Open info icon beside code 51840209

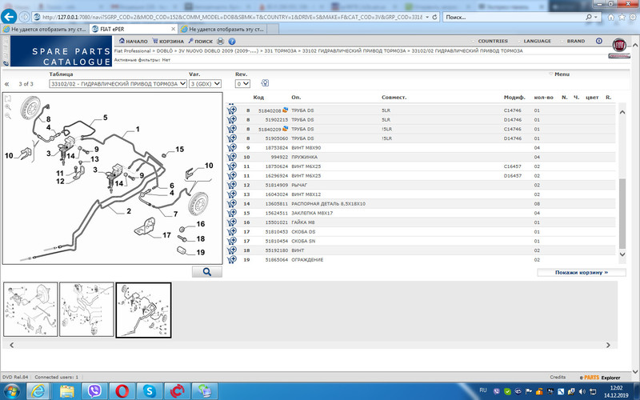(x=285, y=129)
